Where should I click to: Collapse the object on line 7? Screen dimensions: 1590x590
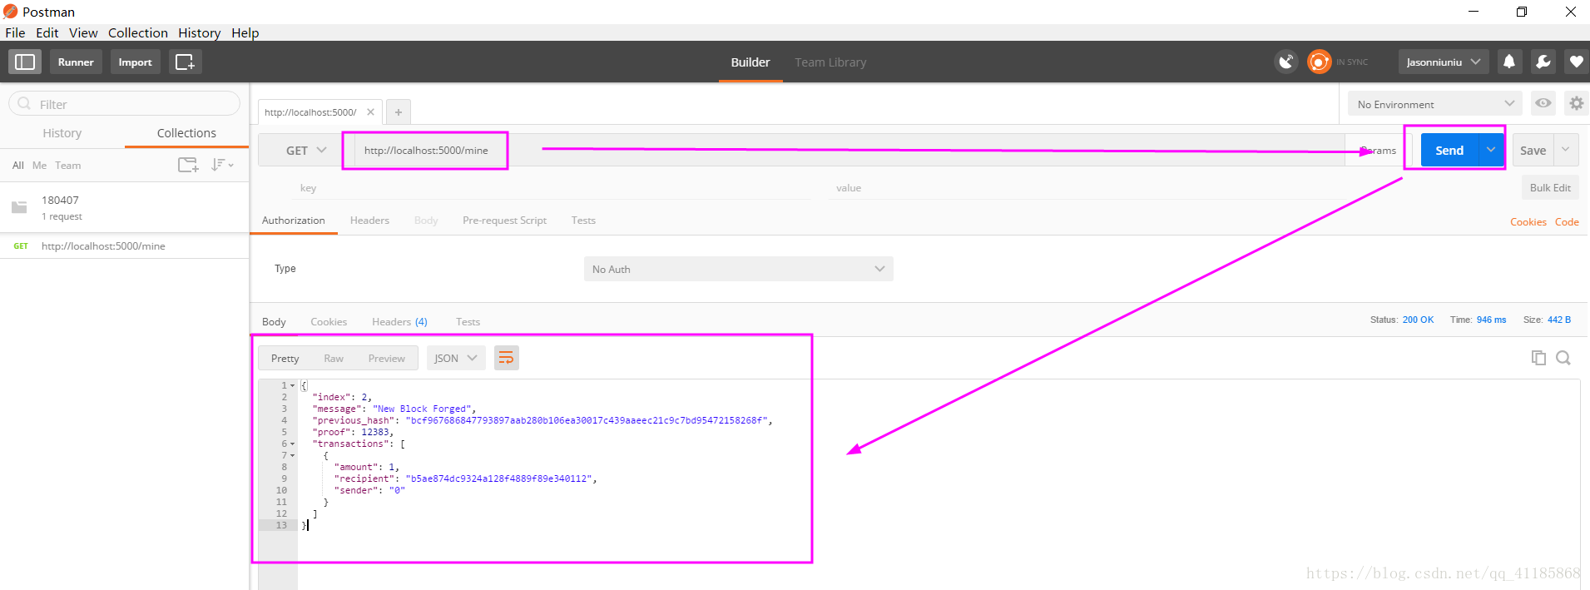tap(292, 456)
